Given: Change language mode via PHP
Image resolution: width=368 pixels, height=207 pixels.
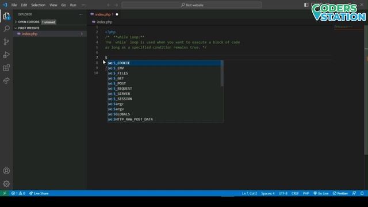Looking at the screenshot, I should pyautogui.click(x=306, y=193).
